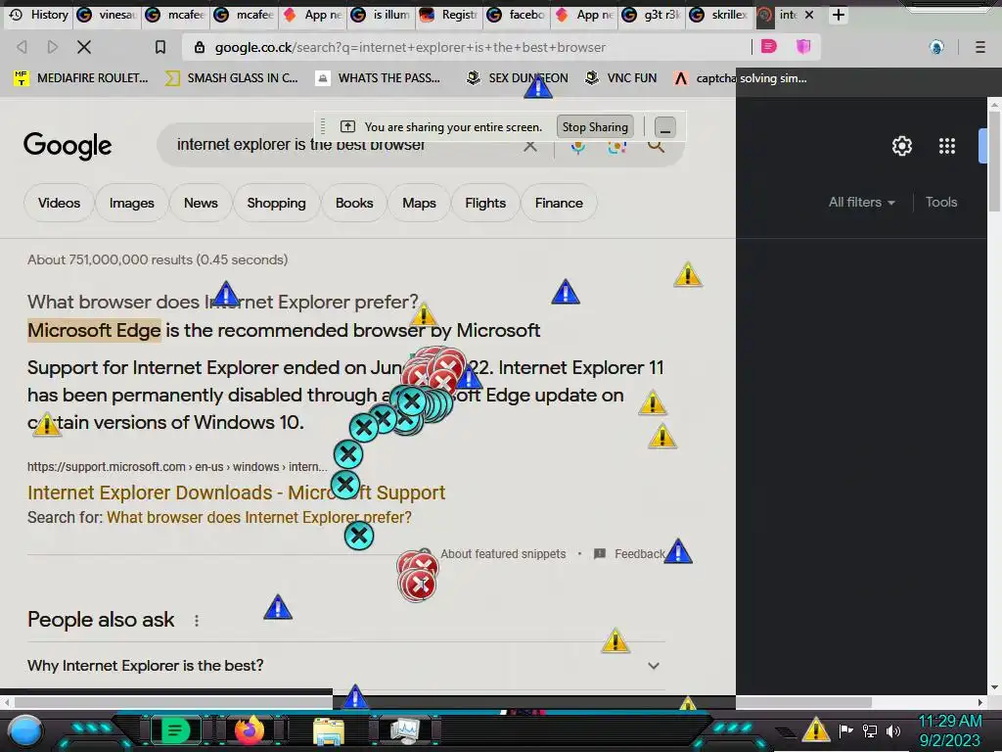Open the browser hamburger menu
1002x752 pixels.
tap(980, 47)
